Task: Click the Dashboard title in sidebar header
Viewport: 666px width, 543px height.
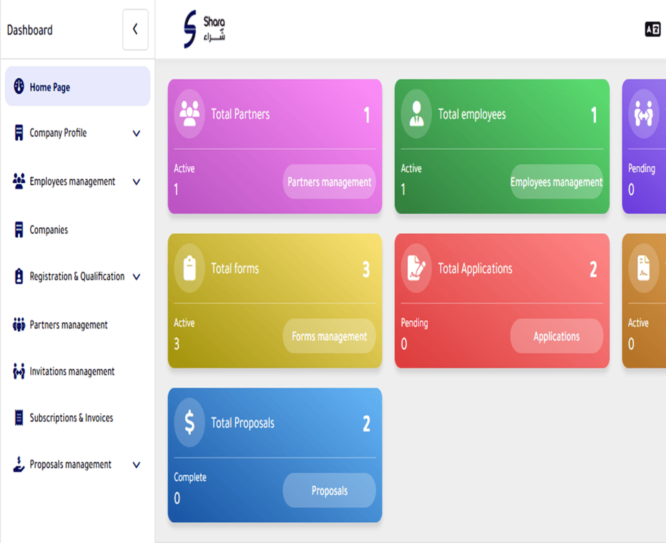Action: click(x=30, y=30)
